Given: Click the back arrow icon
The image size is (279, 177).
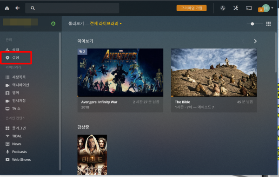Looking at the screenshot, I should pyautogui.click(x=17, y=8).
